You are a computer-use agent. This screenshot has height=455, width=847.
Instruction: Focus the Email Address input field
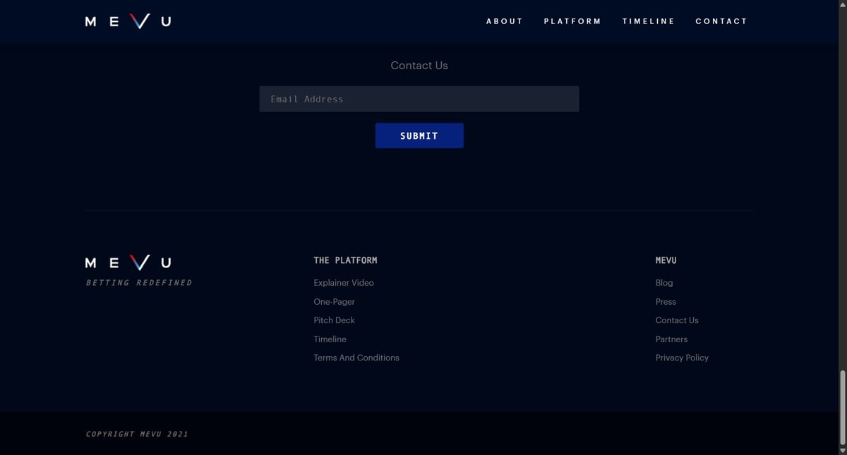tap(419, 99)
